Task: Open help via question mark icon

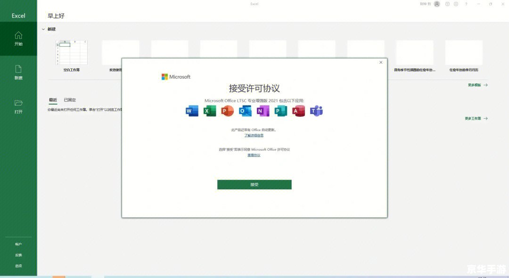Action: coord(466,4)
